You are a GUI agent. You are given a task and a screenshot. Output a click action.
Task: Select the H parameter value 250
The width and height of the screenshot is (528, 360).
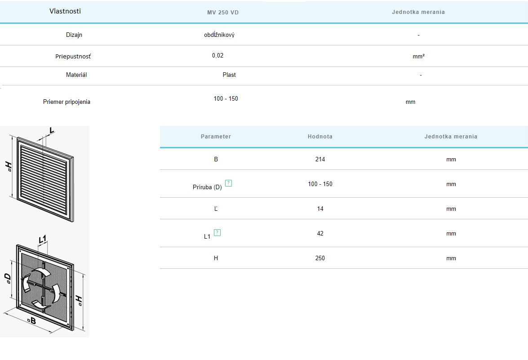pos(320,258)
